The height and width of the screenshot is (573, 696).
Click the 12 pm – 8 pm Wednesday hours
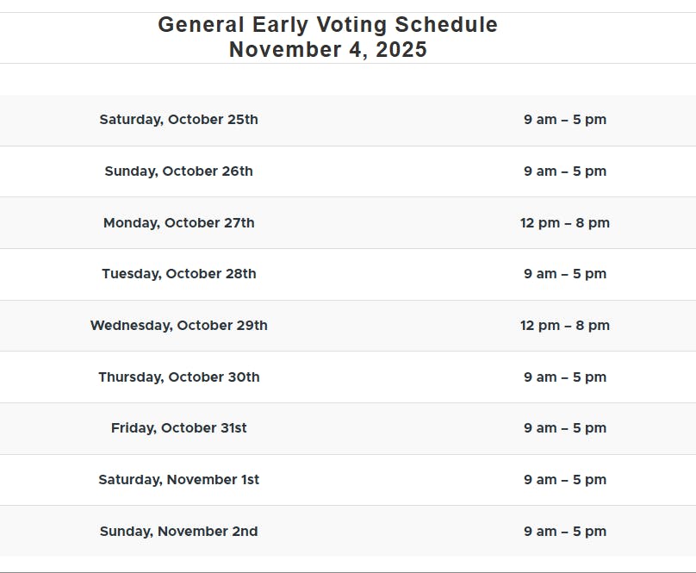[565, 326]
